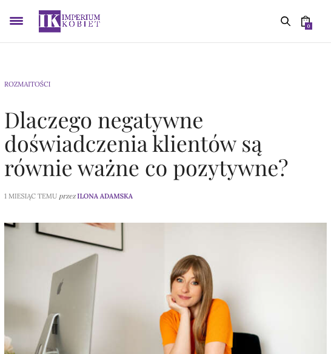The height and width of the screenshot is (354, 331).
Task: Click the iMac stand in the photo
Action: [48, 334]
